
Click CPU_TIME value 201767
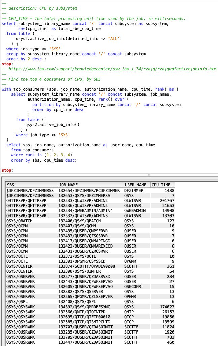167,200
